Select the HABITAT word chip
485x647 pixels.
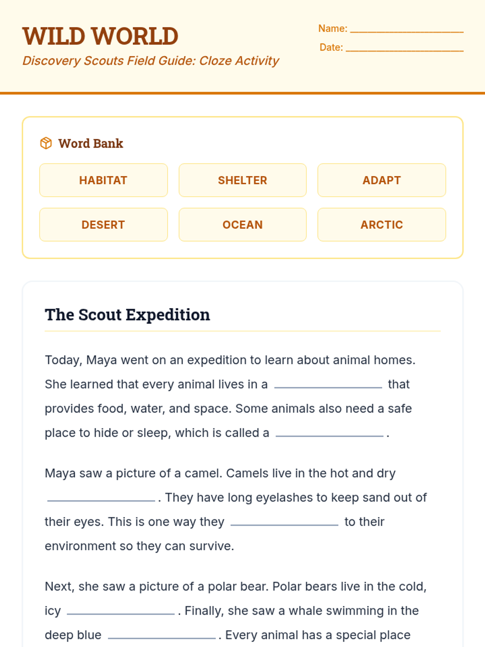[103, 180]
